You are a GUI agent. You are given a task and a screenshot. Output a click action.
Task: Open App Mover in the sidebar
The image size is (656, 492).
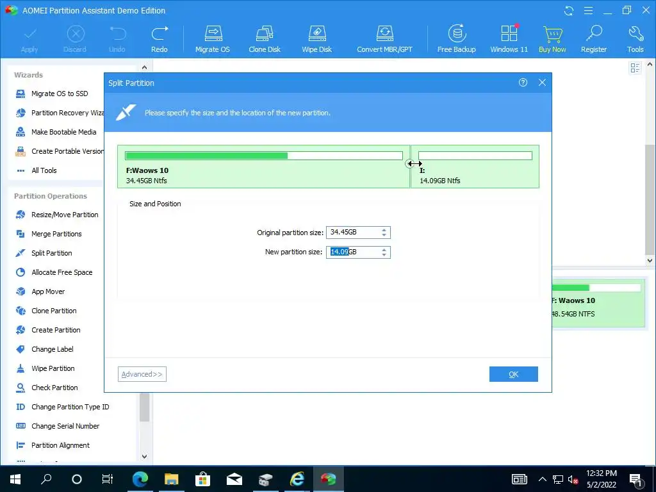[40, 291]
